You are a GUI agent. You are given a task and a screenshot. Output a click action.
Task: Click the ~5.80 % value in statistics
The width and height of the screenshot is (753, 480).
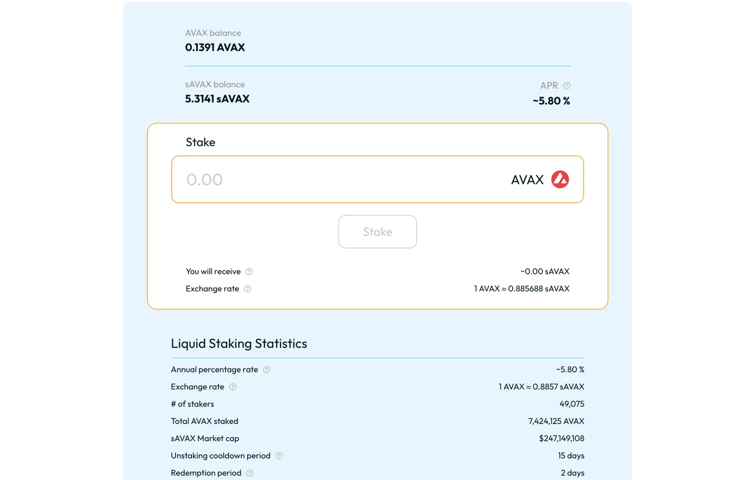(570, 369)
